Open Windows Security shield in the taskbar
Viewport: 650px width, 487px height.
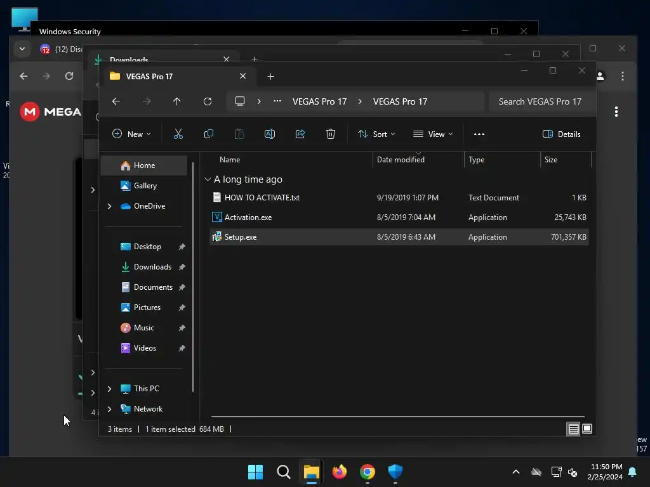tap(395, 472)
